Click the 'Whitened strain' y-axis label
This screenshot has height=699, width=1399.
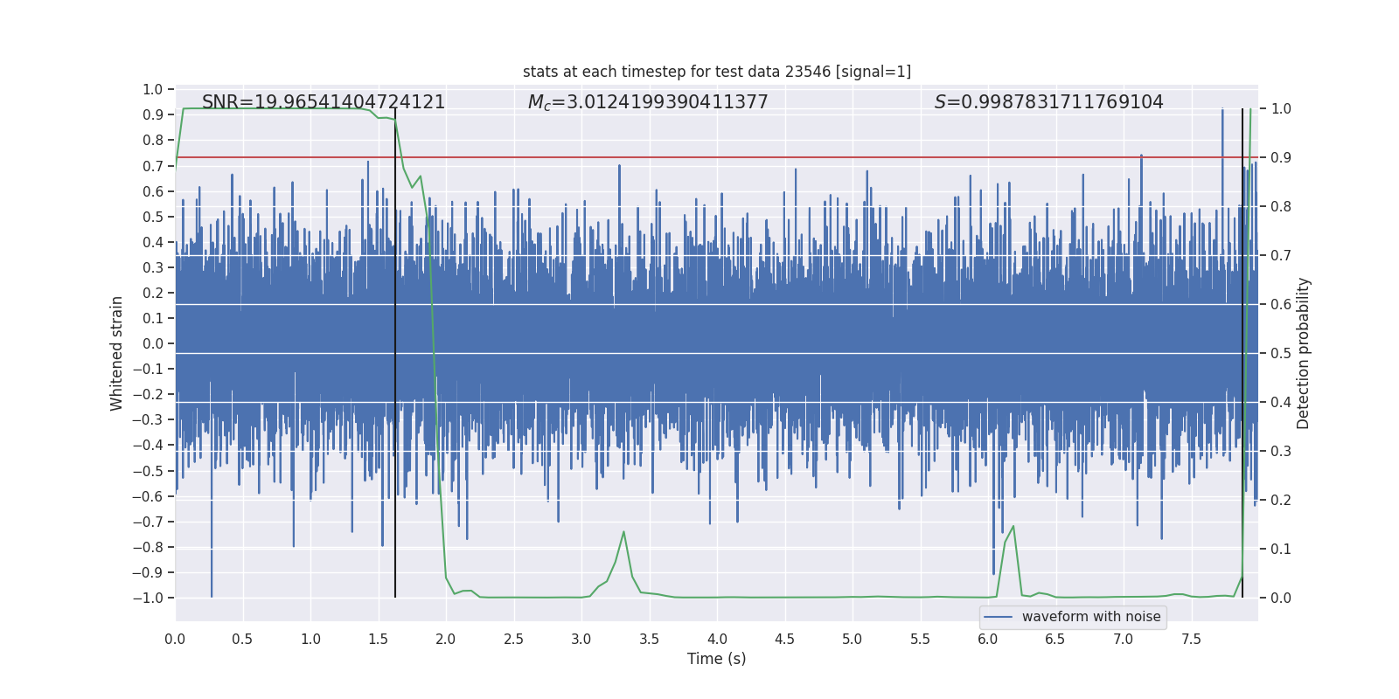(117, 353)
